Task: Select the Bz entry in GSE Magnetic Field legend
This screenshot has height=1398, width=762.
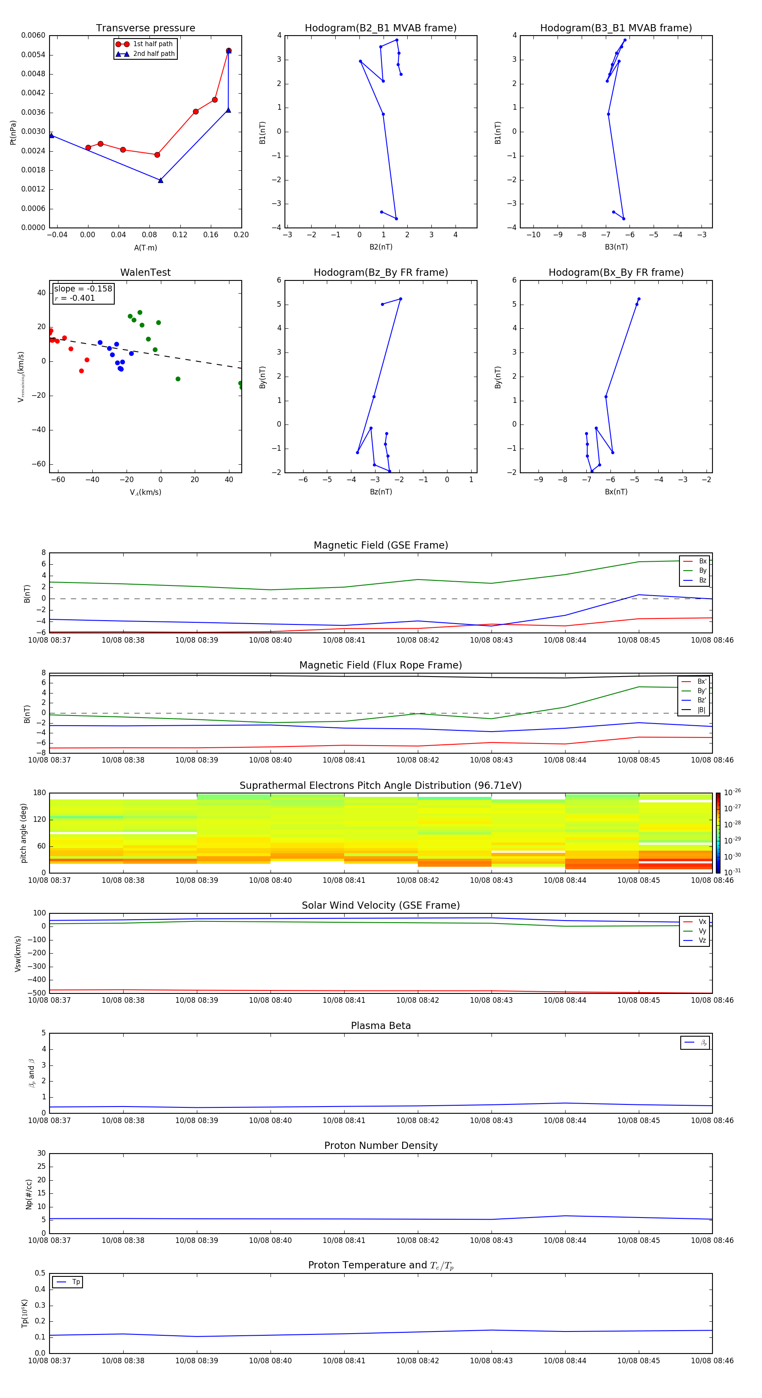Action: pyautogui.click(x=695, y=581)
